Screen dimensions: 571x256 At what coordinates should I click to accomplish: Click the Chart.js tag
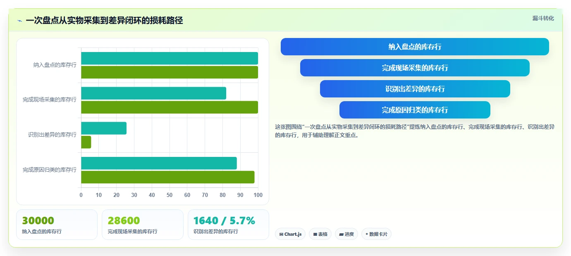pos(290,234)
